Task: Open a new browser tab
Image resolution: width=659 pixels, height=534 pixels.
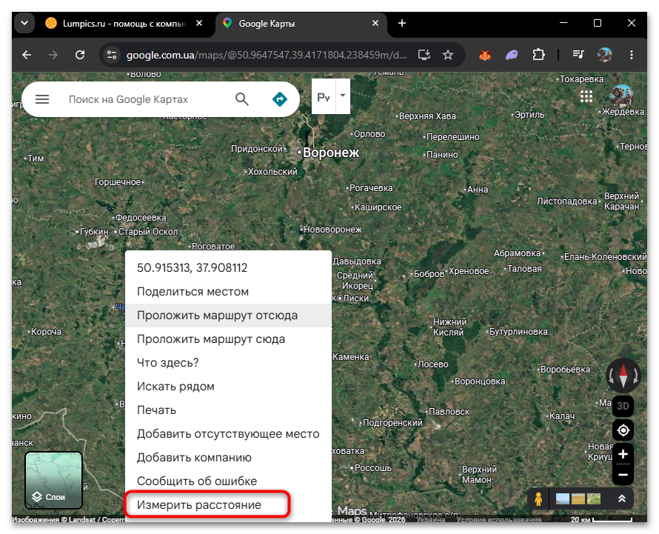Action: pos(402,23)
